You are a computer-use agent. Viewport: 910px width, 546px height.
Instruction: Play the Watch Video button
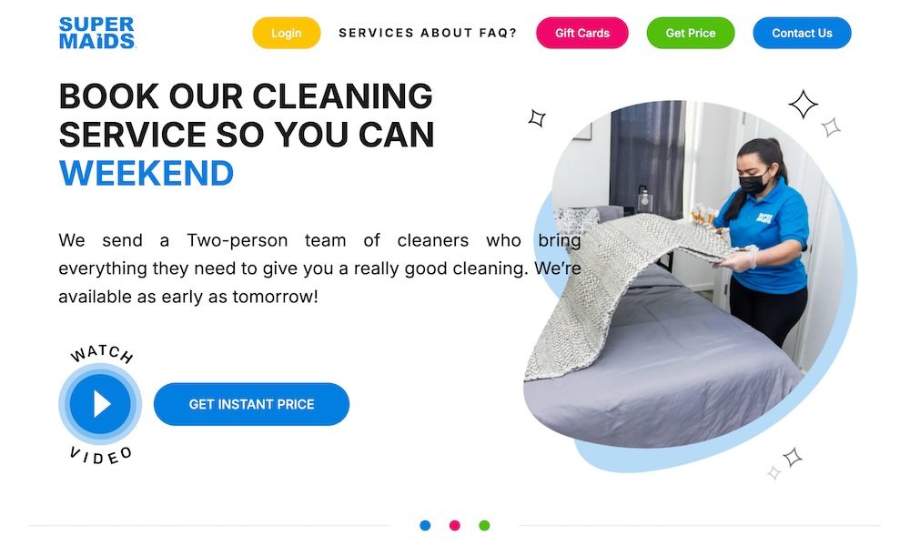pyautogui.click(x=100, y=404)
